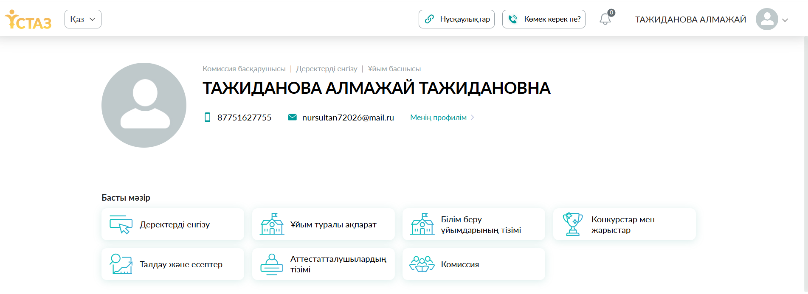Click the attestation person icon

pyautogui.click(x=272, y=264)
